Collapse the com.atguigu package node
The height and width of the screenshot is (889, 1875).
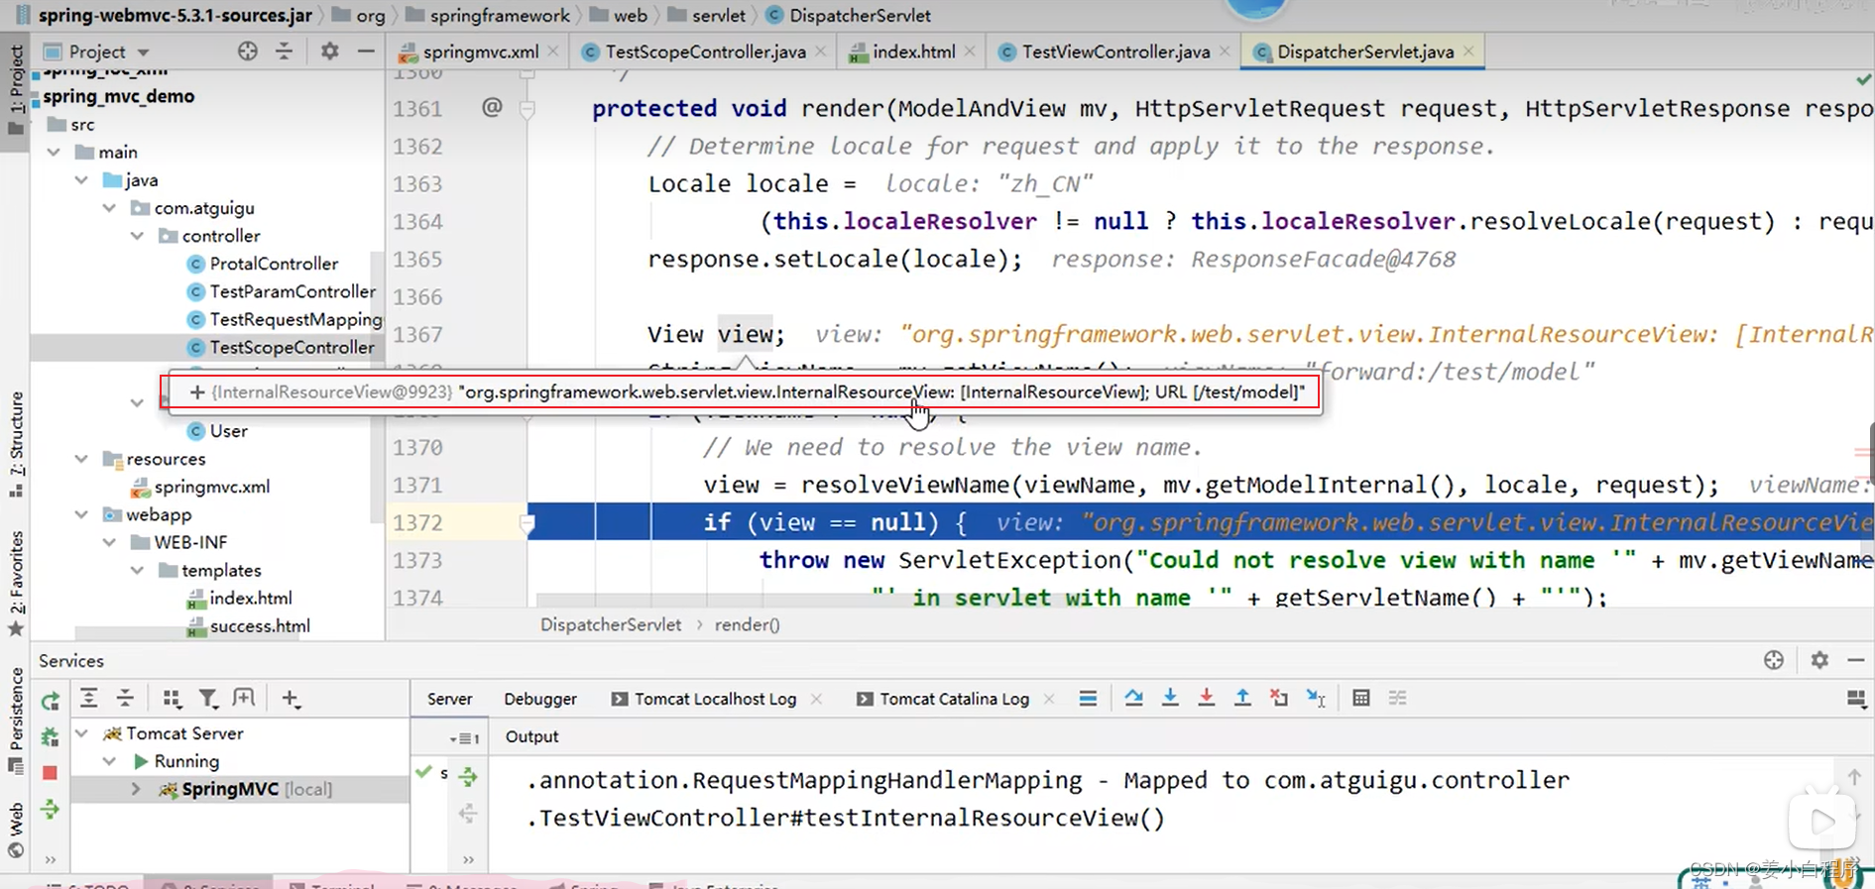(x=109, y=208)
